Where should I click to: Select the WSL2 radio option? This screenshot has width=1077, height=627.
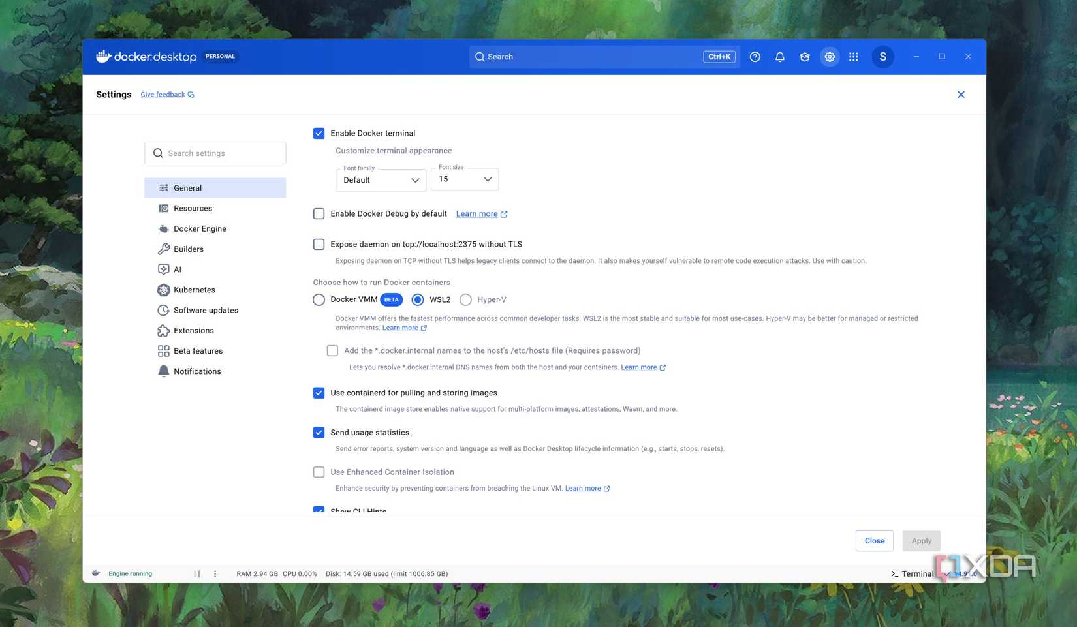tap(418, 299)
